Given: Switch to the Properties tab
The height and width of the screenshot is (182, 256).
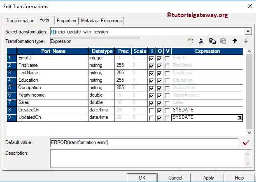Looking at the screenshot, I should [x=66, y=21].
